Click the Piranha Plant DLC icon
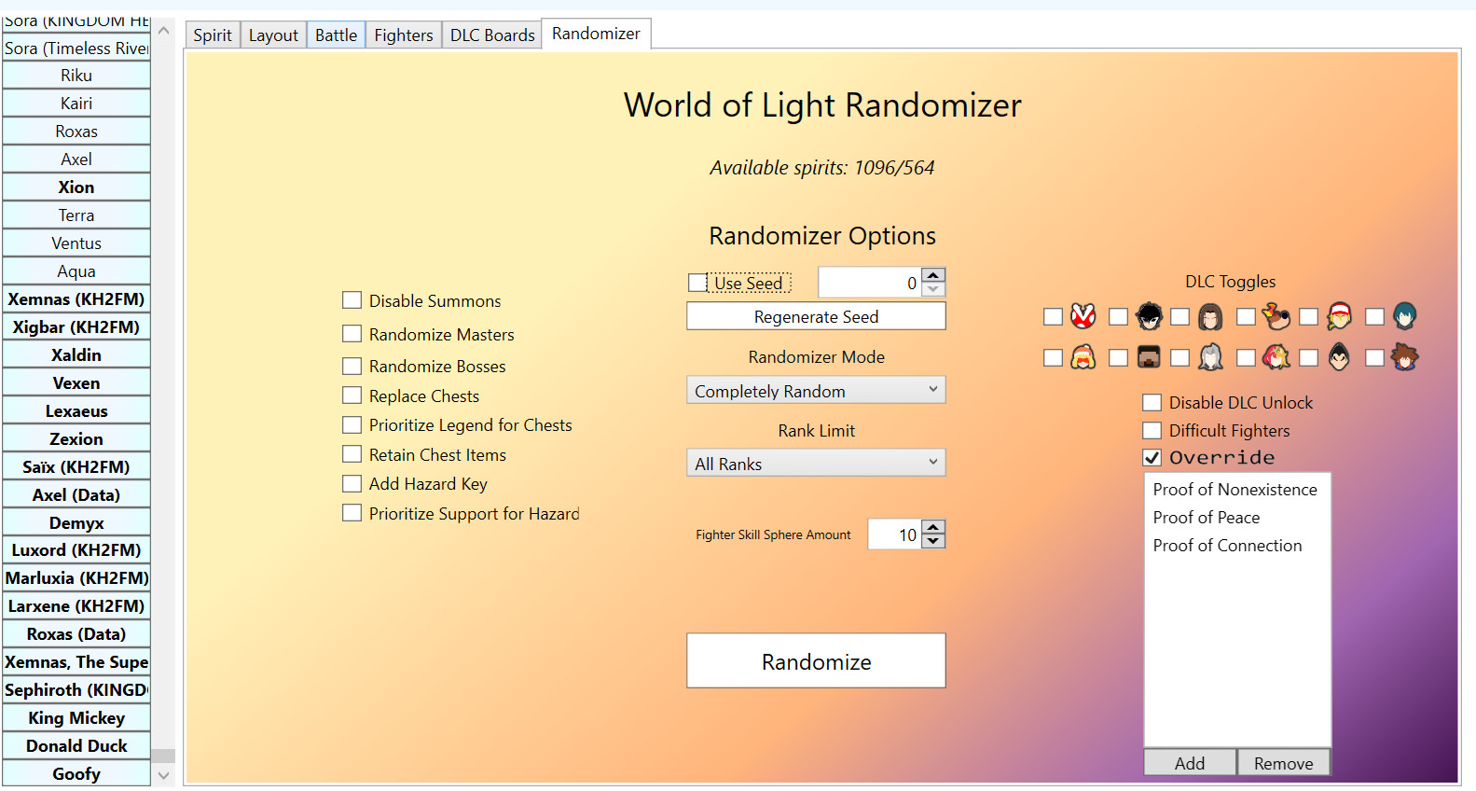The height and width of the screenshot is (791, 1476). pos(1083,316)
